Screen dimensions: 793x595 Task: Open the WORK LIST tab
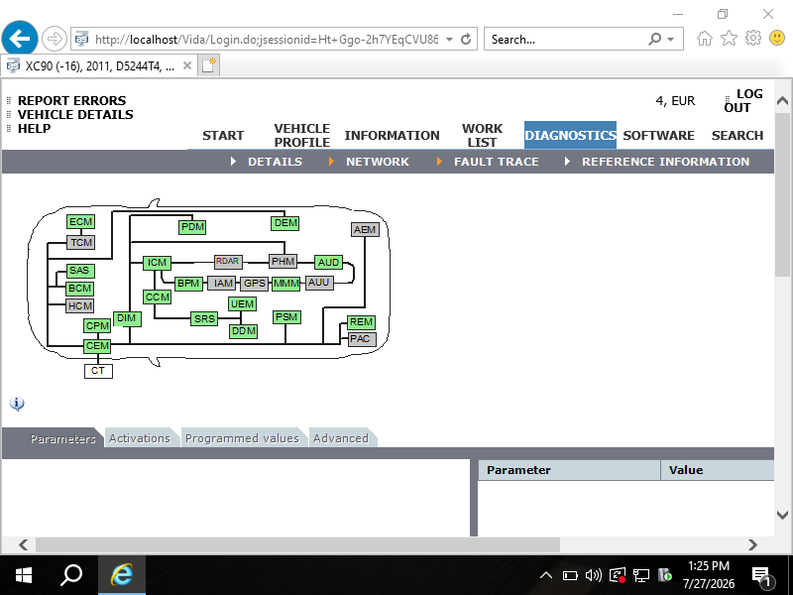coord(482,136)
